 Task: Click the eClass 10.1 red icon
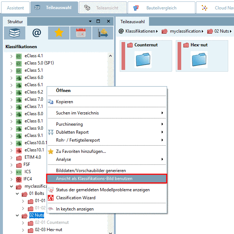click(x=19, y=150)
